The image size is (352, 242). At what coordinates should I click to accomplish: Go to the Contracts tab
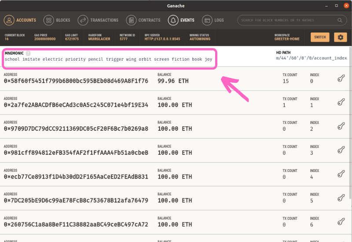[x=143, y=20]
